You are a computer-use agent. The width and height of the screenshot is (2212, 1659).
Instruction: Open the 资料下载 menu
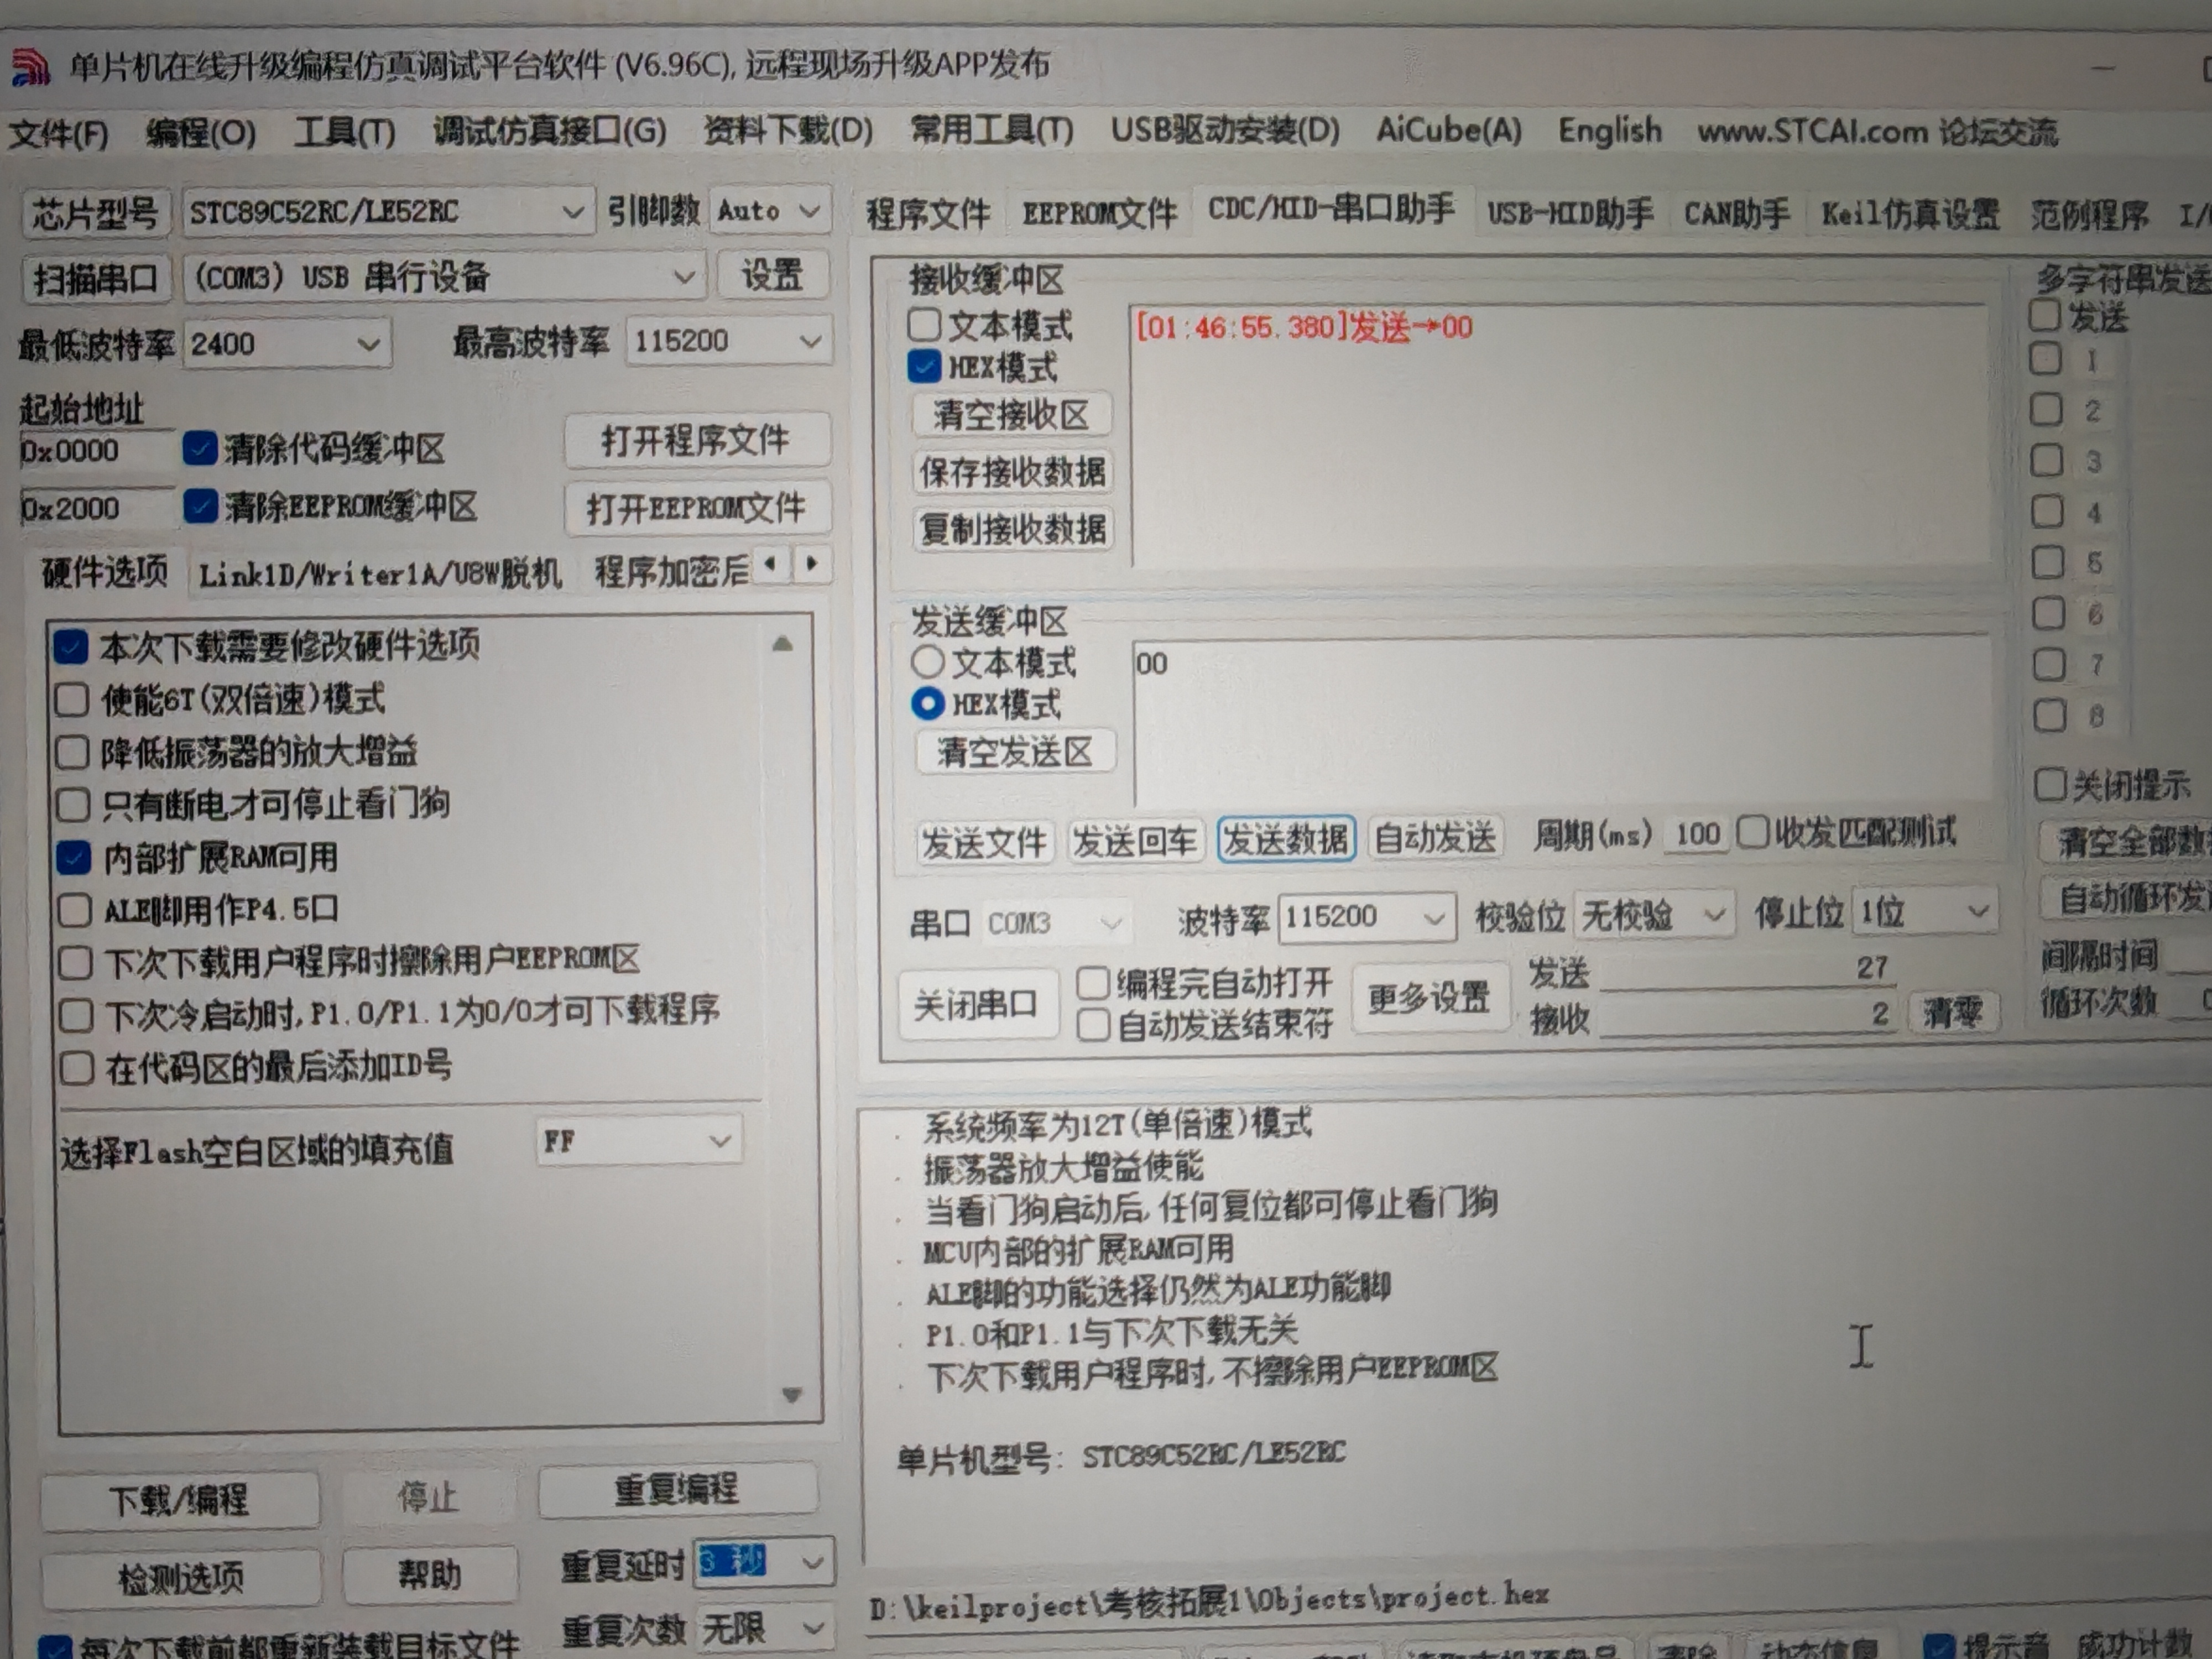click(x=787, y=130)
